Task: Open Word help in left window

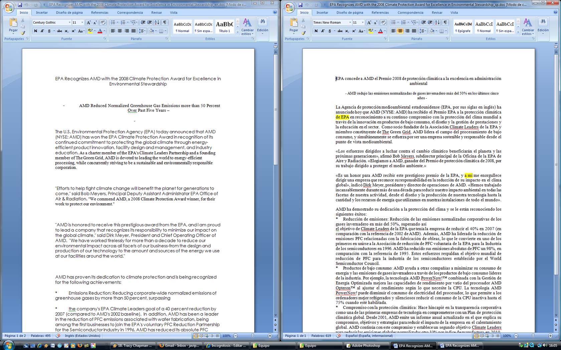Action: click(x=275, y=12)
